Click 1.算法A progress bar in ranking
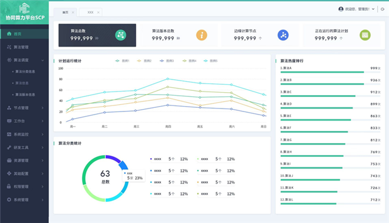389x223 pixels. tap(331, 72)
